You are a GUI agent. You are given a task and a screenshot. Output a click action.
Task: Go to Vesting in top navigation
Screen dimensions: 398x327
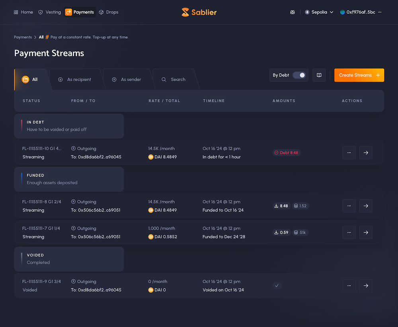(x=49, y=12)
